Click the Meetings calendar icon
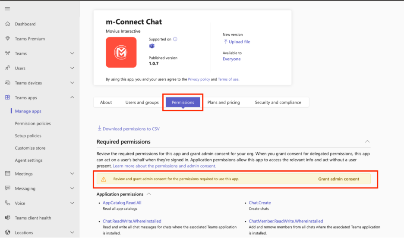The image size is (404, 238). click(x=7, y=173)
